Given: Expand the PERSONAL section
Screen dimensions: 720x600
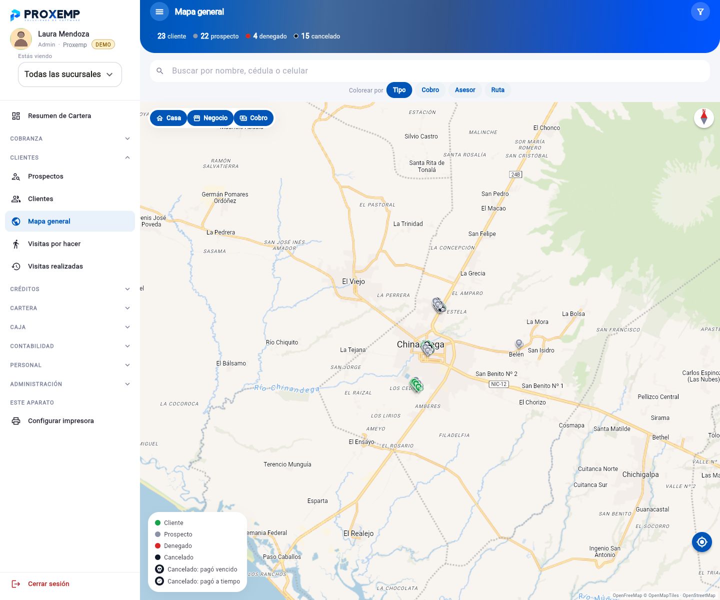Looking at the screenshot, I should pos(70,365).
